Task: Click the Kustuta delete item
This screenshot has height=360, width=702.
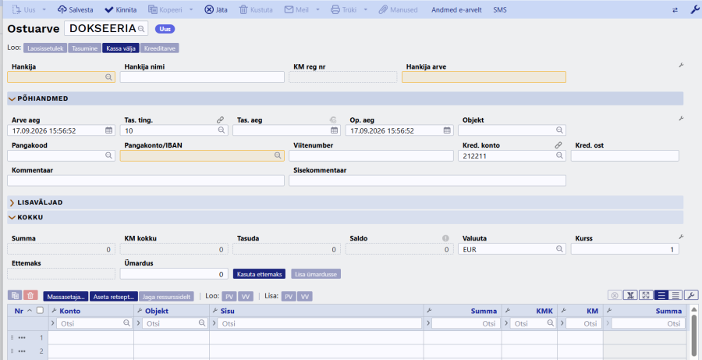Action: [256, 9]
